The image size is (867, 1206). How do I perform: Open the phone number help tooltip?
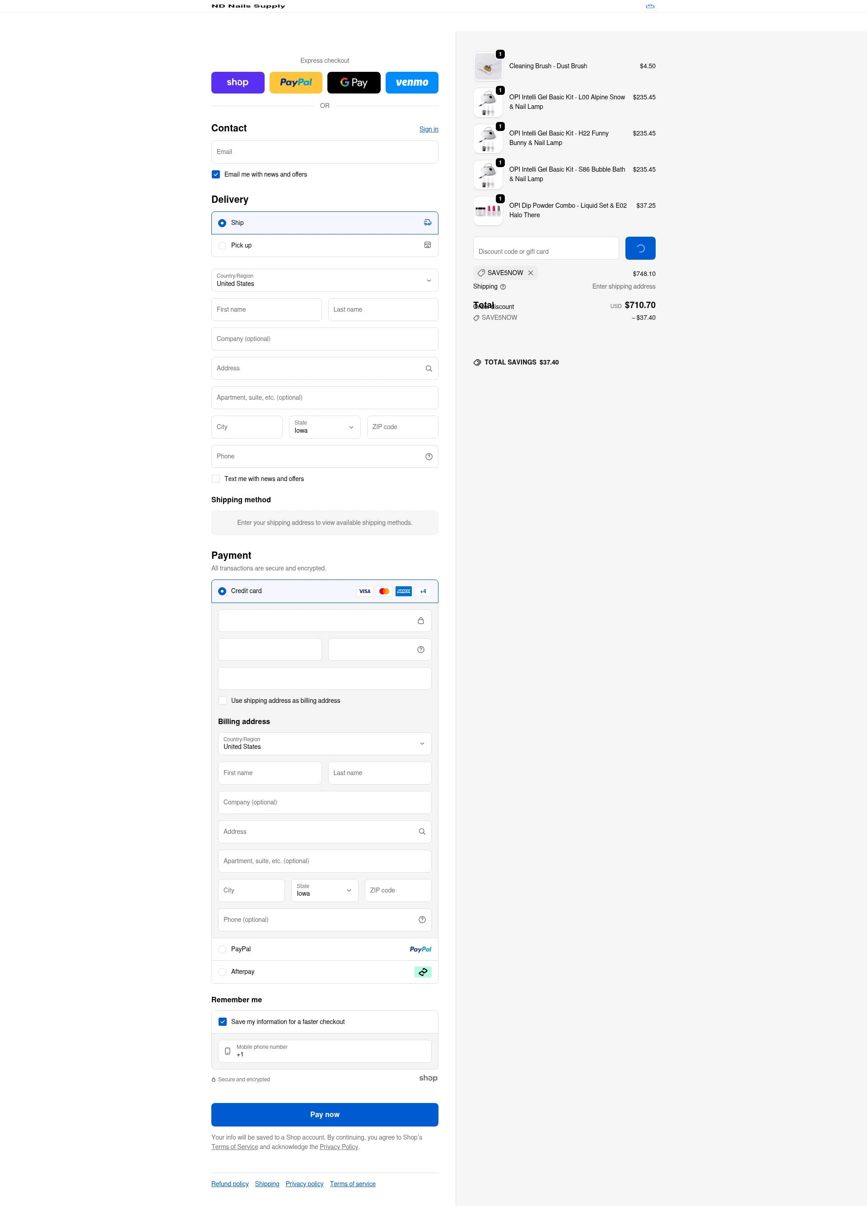click(x=429, y=456)
